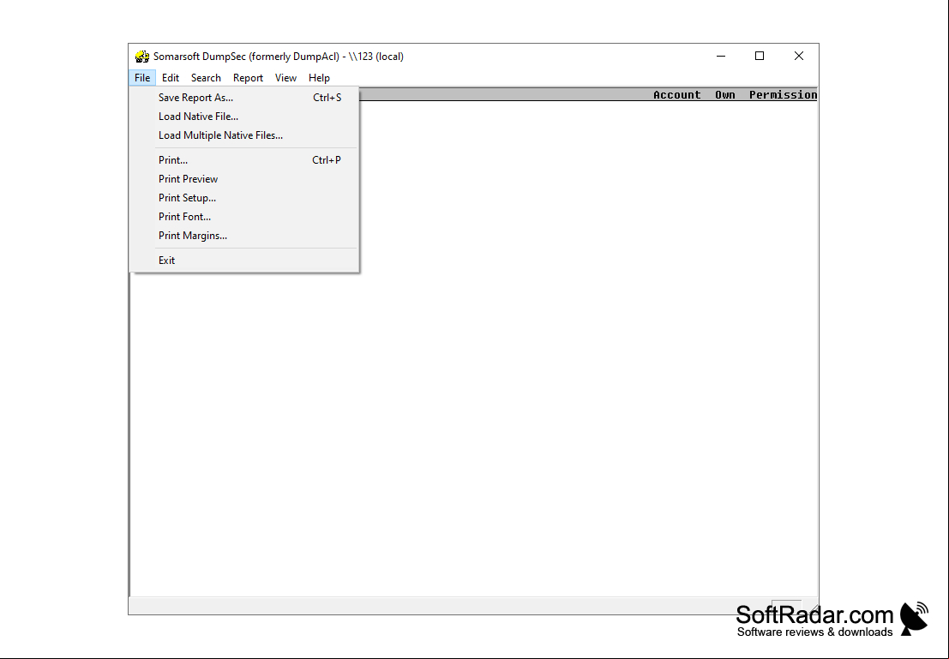Maximize the DumpSec window

[x=760, y=56]
